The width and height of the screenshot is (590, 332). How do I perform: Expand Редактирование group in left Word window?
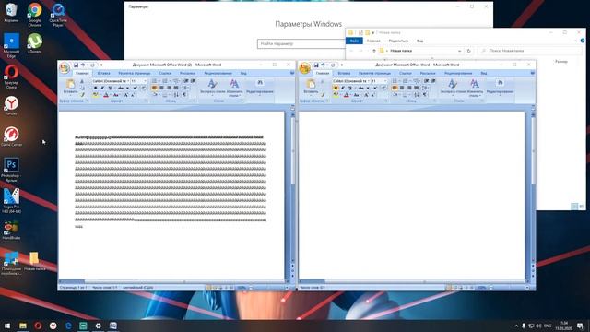tap(260, 87)
